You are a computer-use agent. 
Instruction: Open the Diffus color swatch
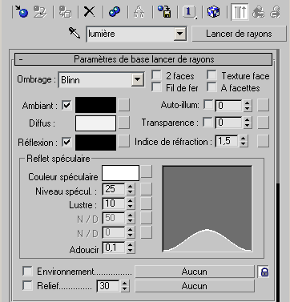96,123
